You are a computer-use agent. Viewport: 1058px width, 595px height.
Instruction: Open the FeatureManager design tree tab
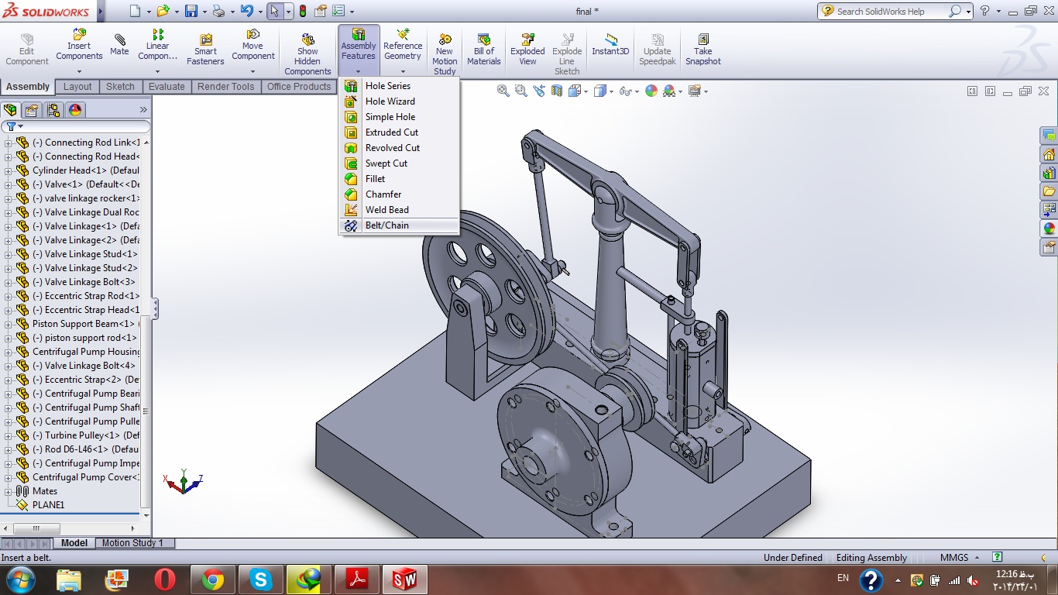coord(11,110)
